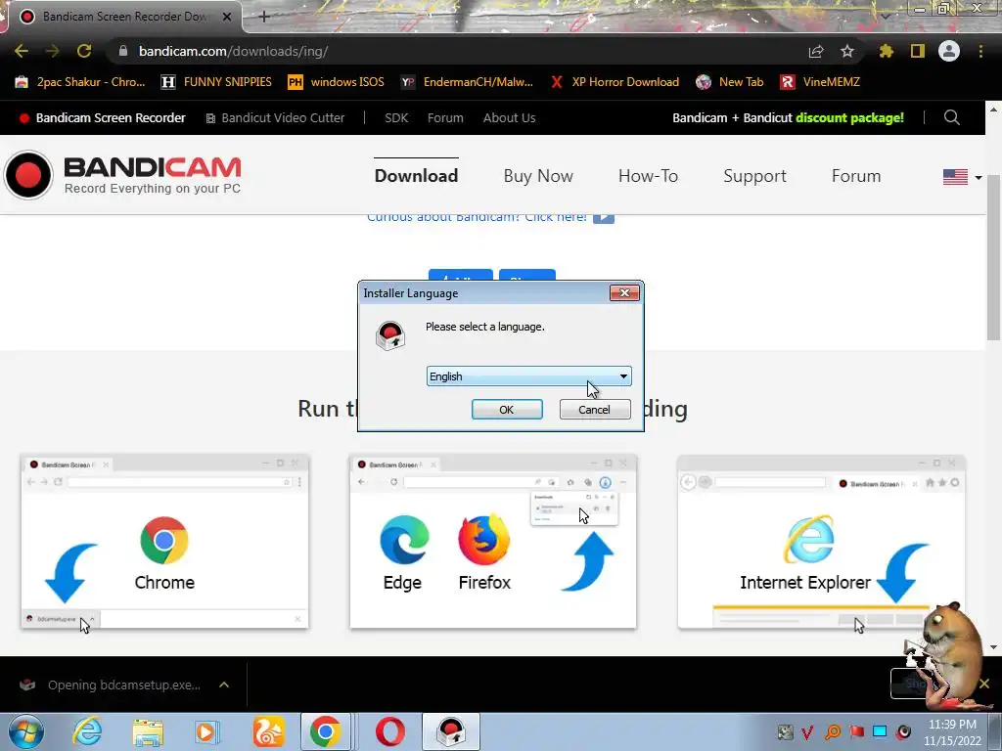Click Bandicam Screen Recorder in top bar

[x=102, y=117]
